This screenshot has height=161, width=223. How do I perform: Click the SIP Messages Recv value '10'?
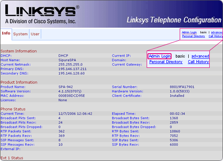click(60, 145)
